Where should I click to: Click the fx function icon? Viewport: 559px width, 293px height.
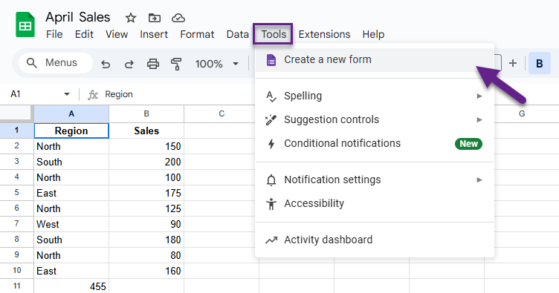click(93, 95)
